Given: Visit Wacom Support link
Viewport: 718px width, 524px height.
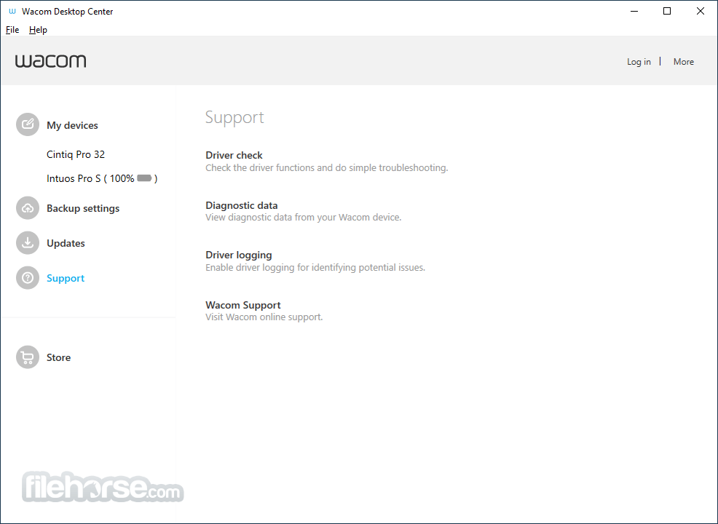Looking at the screenshot, I should pyautogui.click(x=243, y=305).
